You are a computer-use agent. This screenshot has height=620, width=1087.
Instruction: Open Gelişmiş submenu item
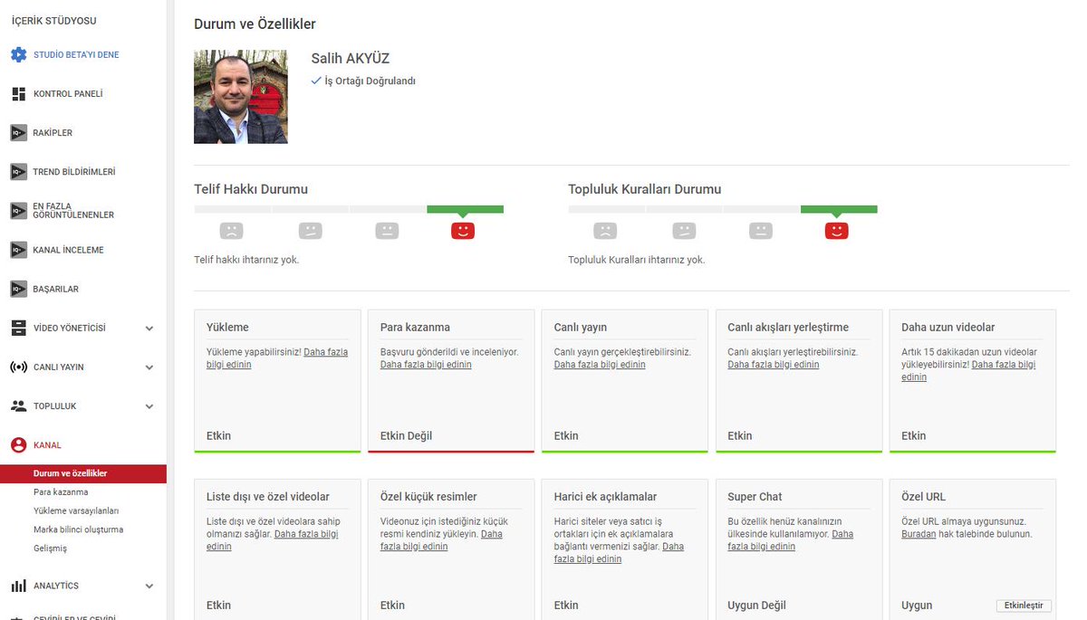[x=50, y=548]
